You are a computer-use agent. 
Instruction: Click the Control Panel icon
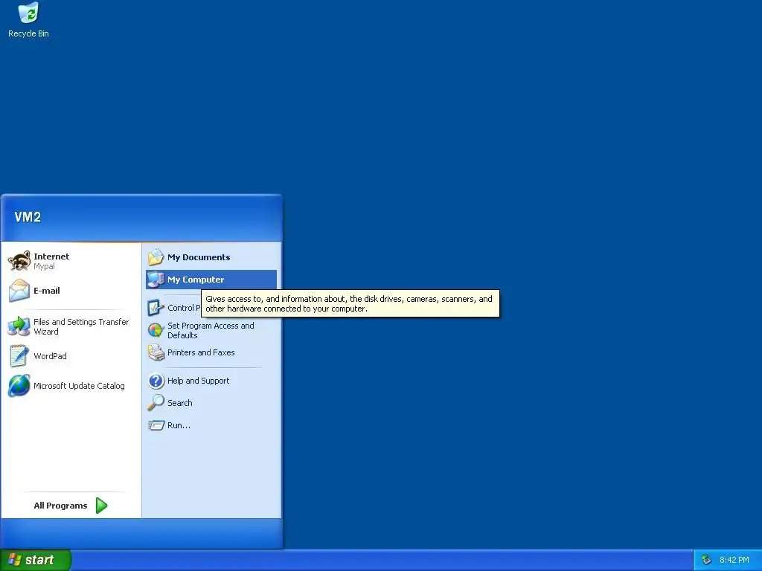156,307
